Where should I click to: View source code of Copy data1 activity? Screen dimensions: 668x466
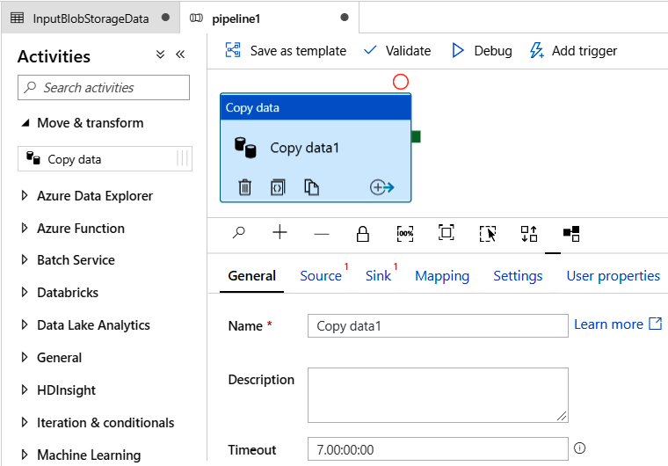coord(278,186)
